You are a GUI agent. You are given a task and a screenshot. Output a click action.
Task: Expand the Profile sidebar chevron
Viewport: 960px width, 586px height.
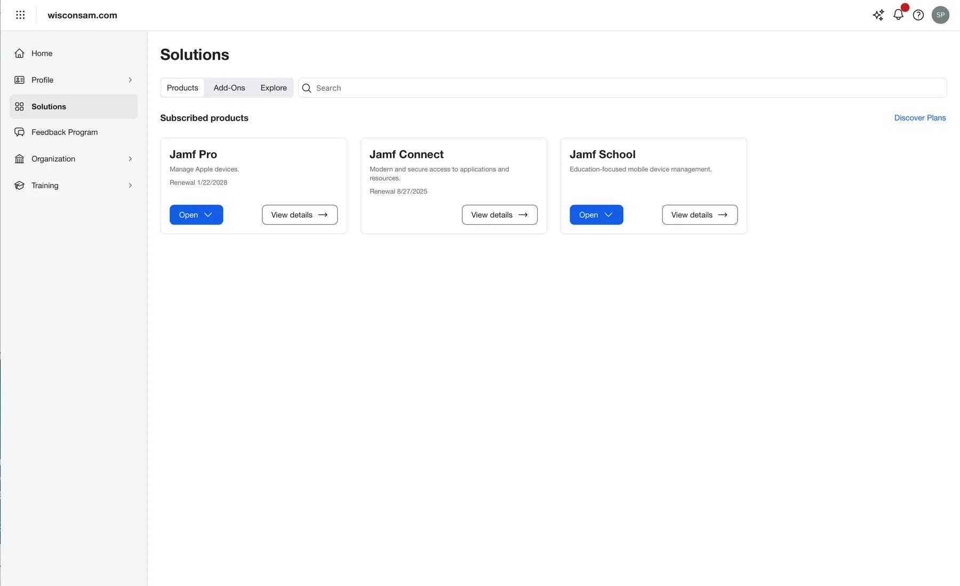(x=130, y=80)
